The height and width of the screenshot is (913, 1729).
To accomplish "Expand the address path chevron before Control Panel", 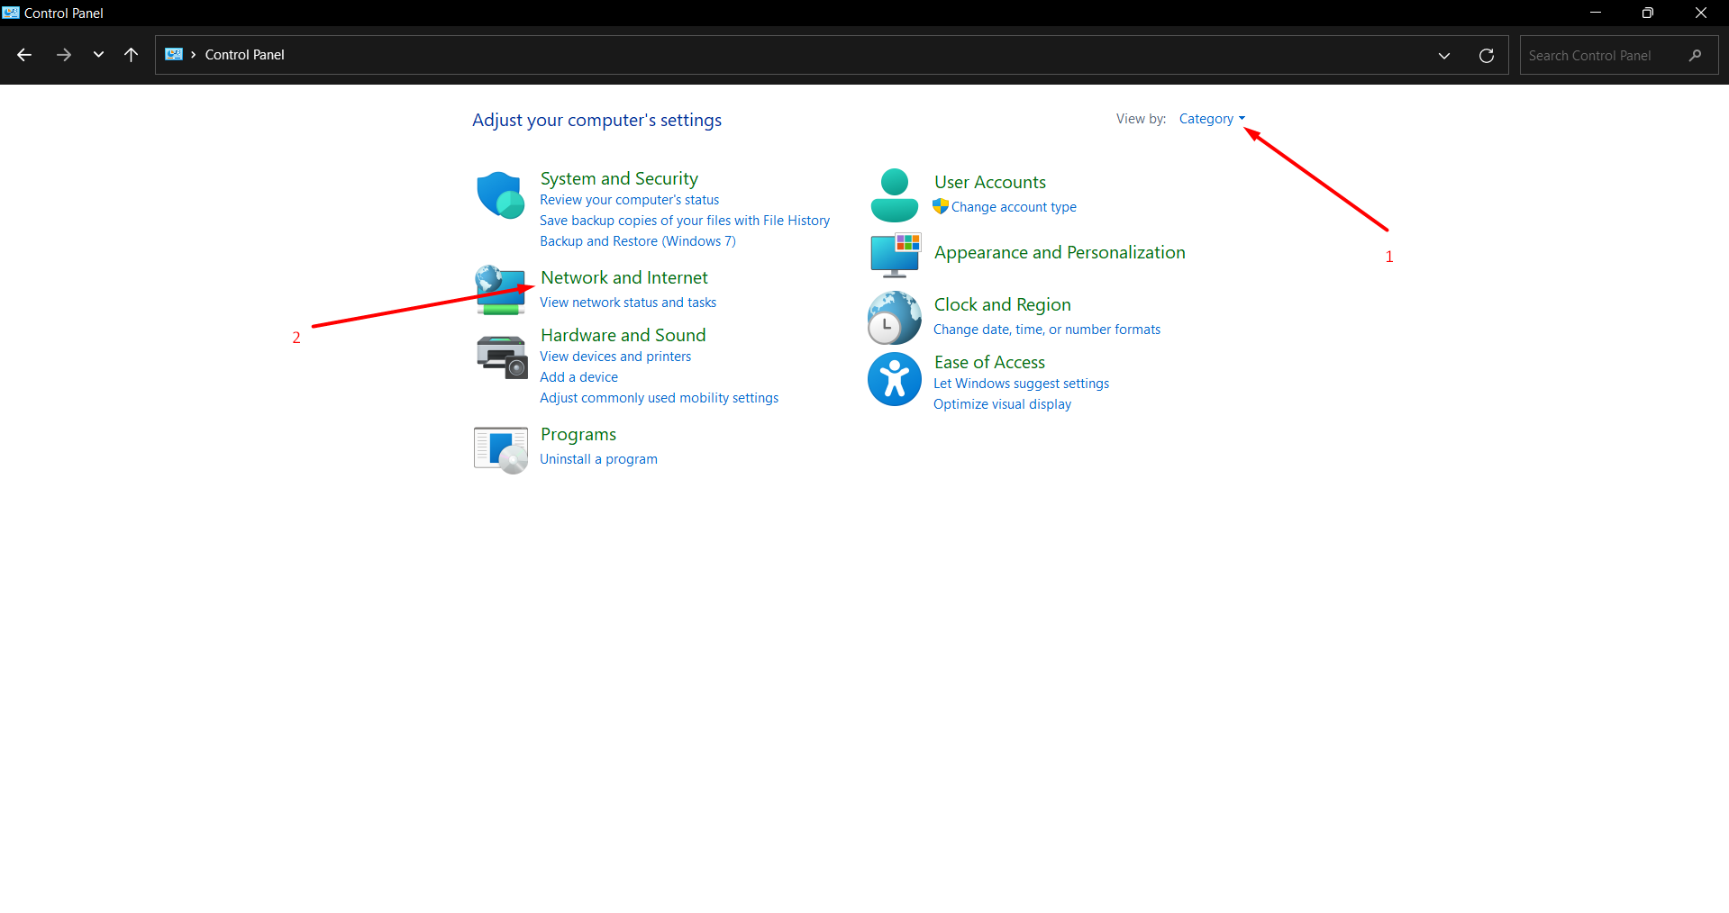I will point(193,55).
